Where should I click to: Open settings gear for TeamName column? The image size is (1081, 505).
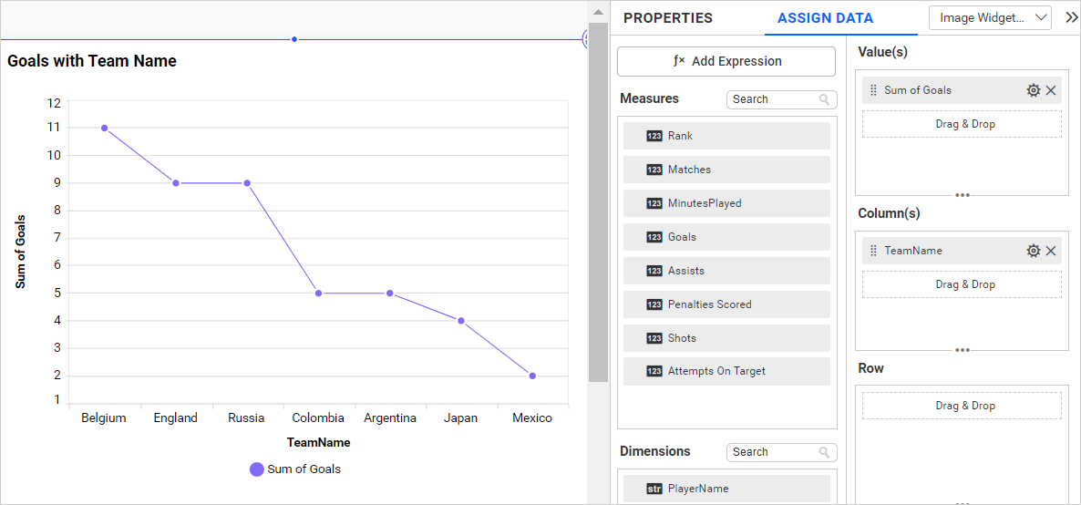1033,251
